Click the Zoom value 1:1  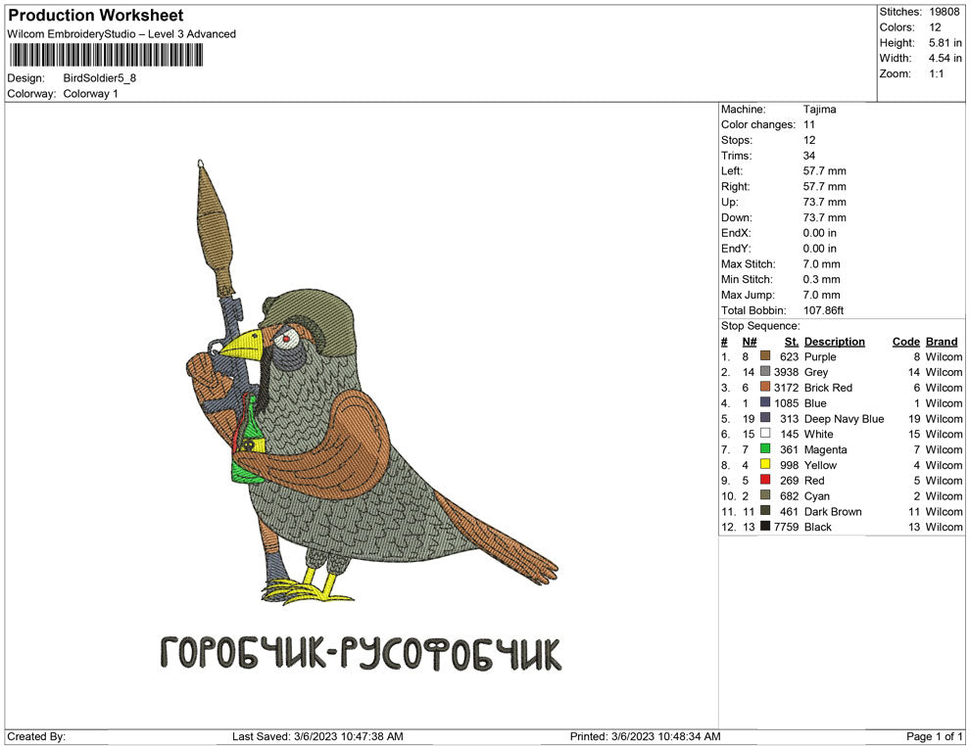tap(936, 73)
